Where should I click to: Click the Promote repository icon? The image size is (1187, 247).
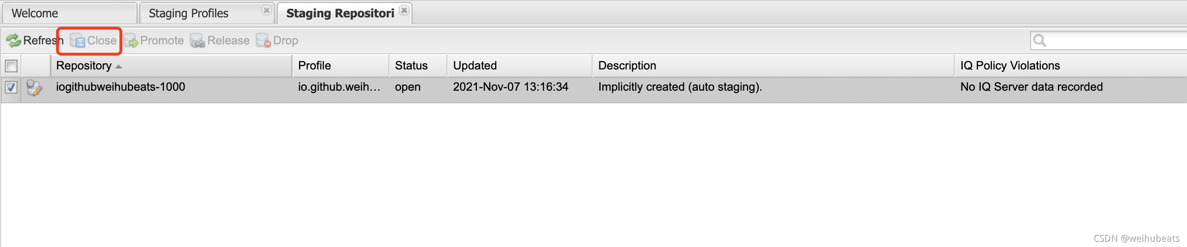(x=131, y=41)
